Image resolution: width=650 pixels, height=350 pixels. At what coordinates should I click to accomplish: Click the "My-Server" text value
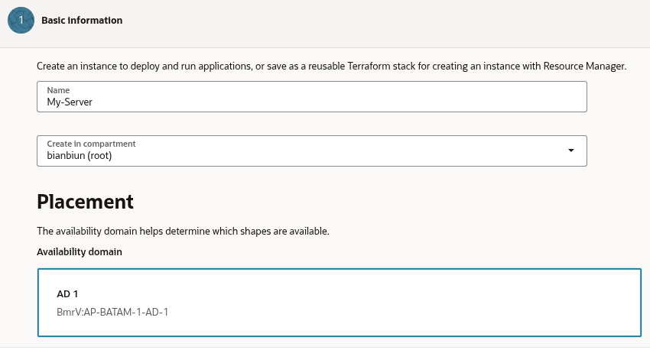tap(70, 102)
